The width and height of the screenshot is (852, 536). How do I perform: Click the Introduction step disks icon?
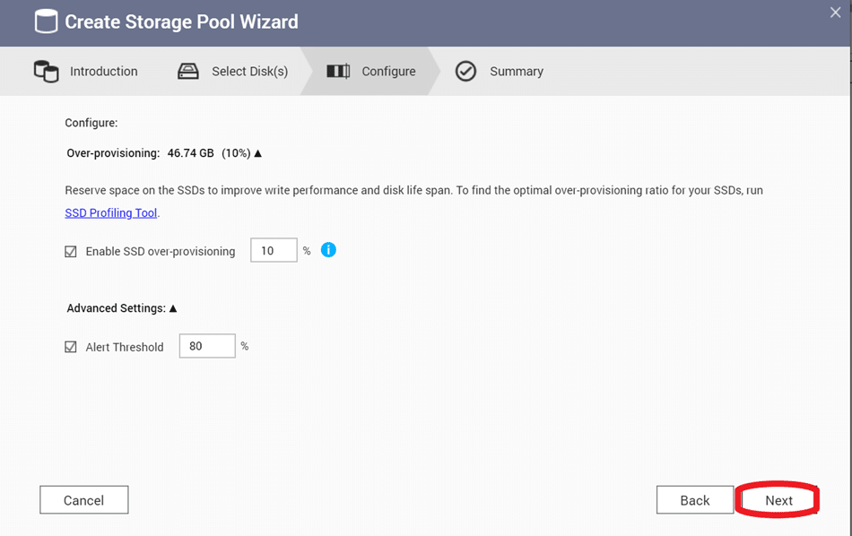[x=46, y=71]
